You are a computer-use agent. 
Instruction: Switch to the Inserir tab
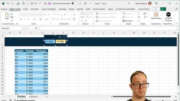26,9
